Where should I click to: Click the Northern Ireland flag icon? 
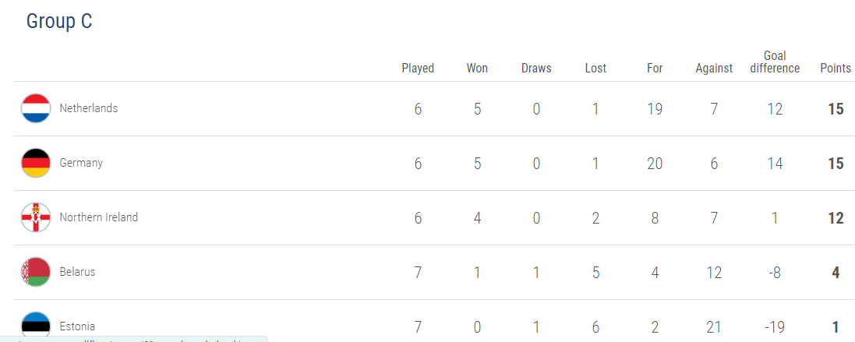tap(36, 217)
